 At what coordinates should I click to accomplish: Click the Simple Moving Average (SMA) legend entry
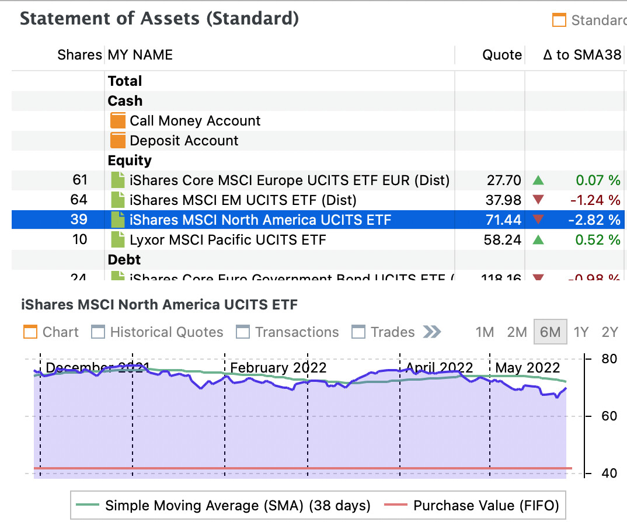(223, 505)
